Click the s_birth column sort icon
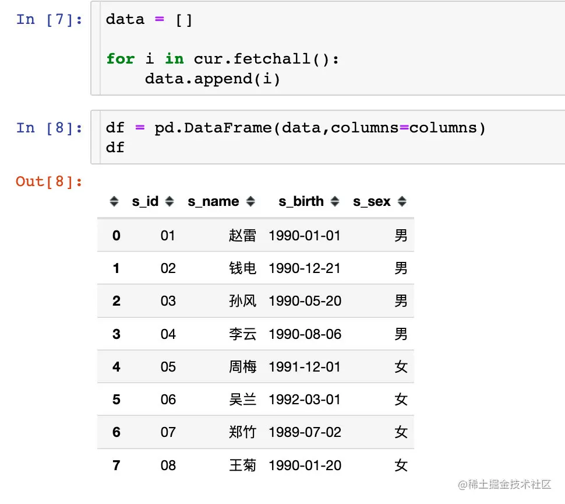Image resolution: width=565 pixels, height=504 pixels. pyautogui.click(x=335, y=201)
